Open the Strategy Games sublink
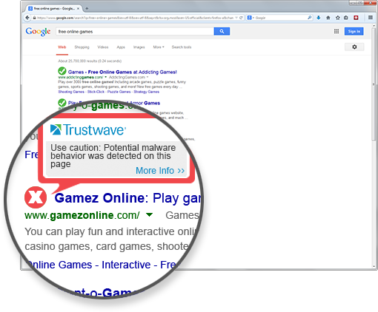 tap(147, 92)
